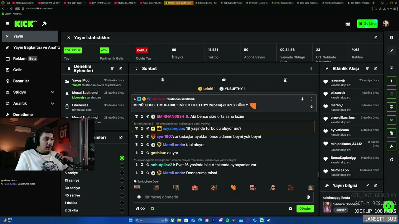Click username MamiLanda on the Donnaruma message
This screenshot has height=224, width=399.
coord(173,173)
